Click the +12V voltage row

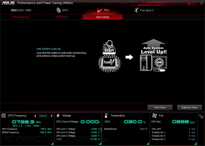pos(78,139)
